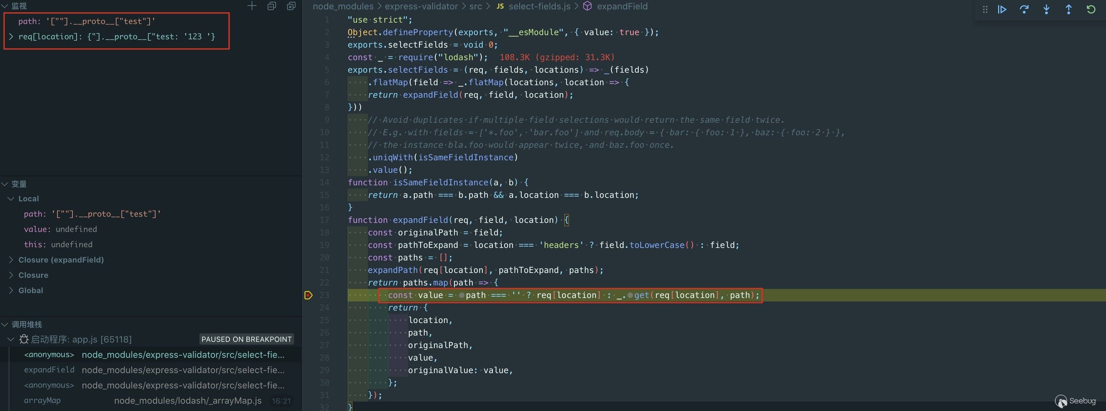Click the red breakpoint marker beside line 23
The height and width of the screenshot is (411, 1106).
[308, 295]
